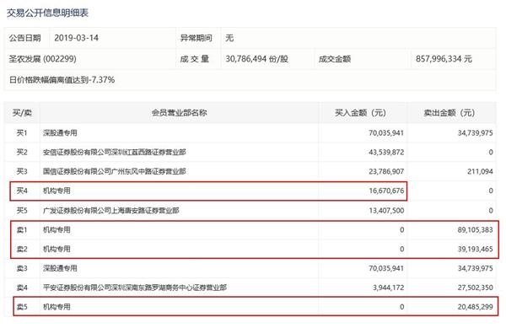The height and width of the screenshot is (328, 506).
Task: Click the 卖出金额（元） column header
Action: point(449,113)
